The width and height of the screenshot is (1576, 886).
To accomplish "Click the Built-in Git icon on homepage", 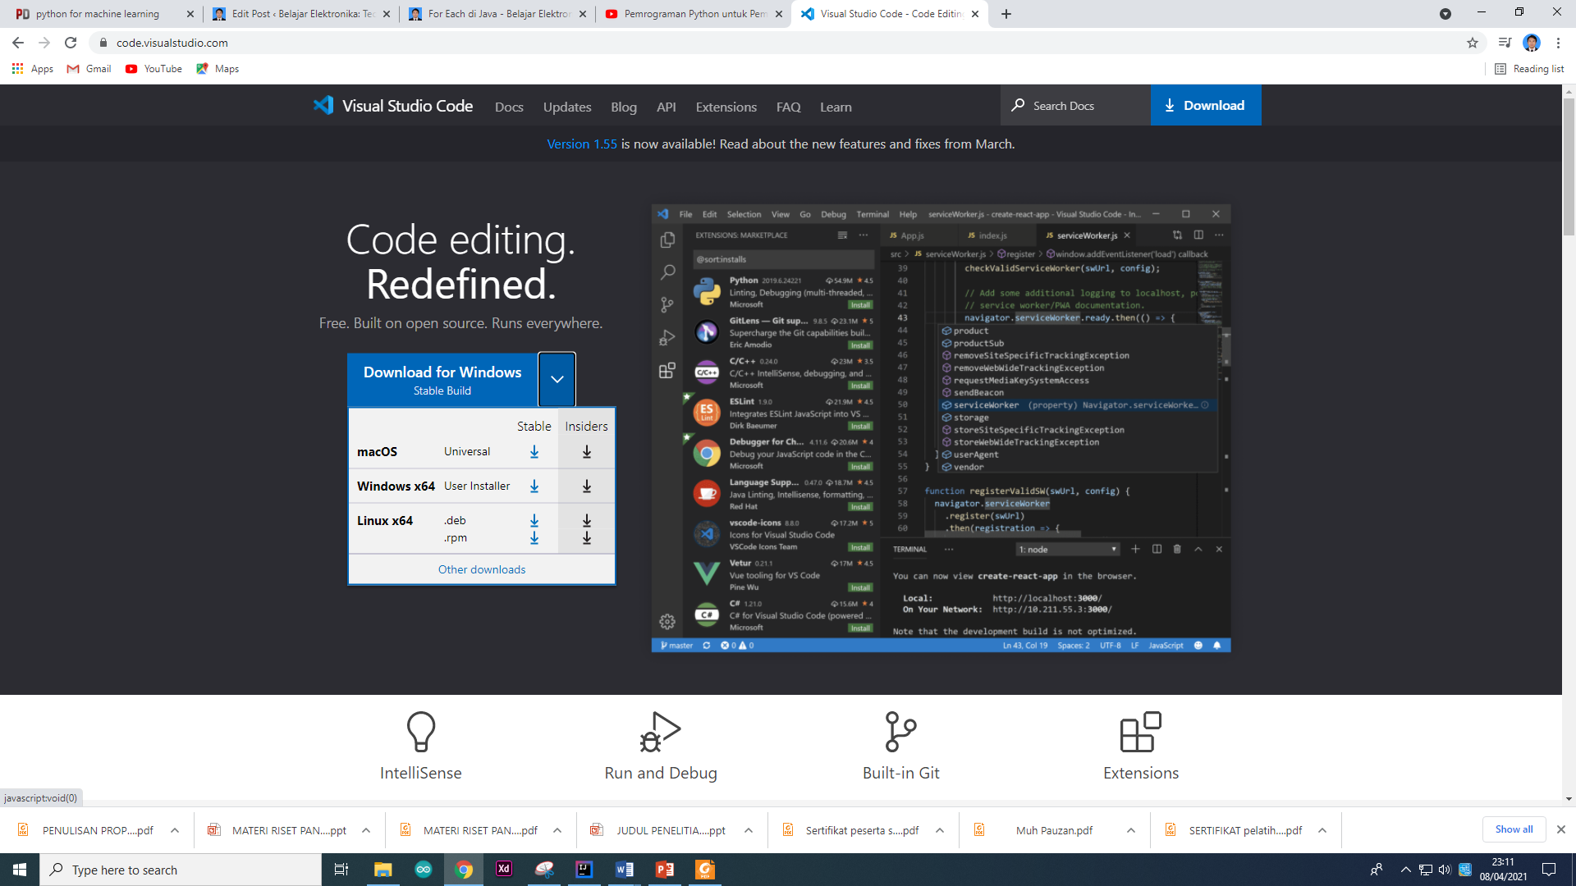I will (x=900, y=731).
